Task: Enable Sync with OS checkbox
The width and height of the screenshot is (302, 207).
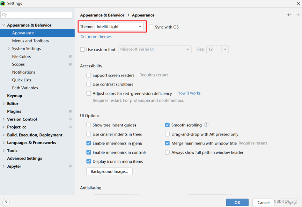Action: pyautogui.click(x=151, y=27)
